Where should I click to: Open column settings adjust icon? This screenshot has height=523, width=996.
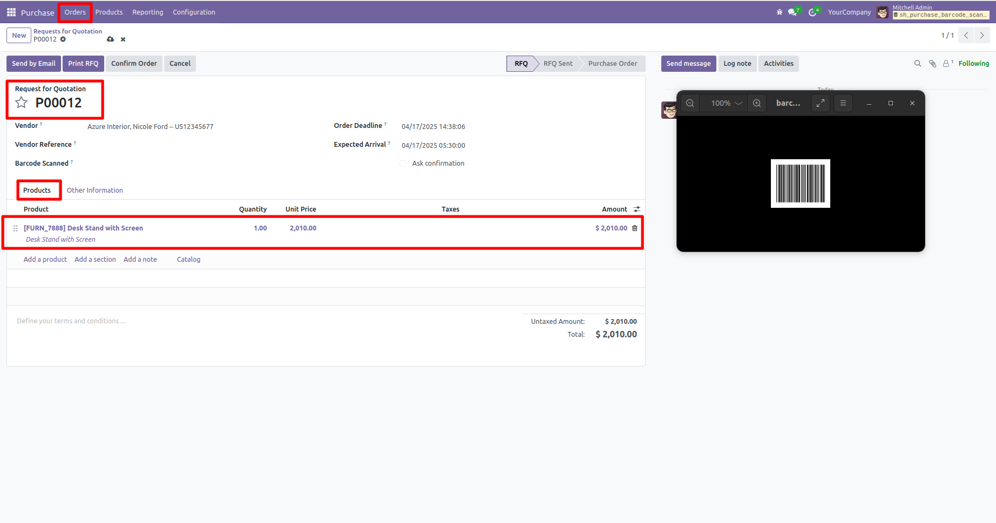637,209
